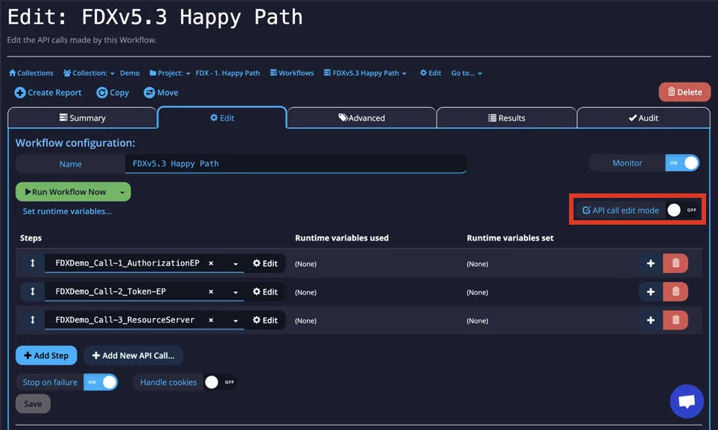Open the Audit tab
Image resolution: width=718 pixels, height=430 pixels.
coord(644,118)
